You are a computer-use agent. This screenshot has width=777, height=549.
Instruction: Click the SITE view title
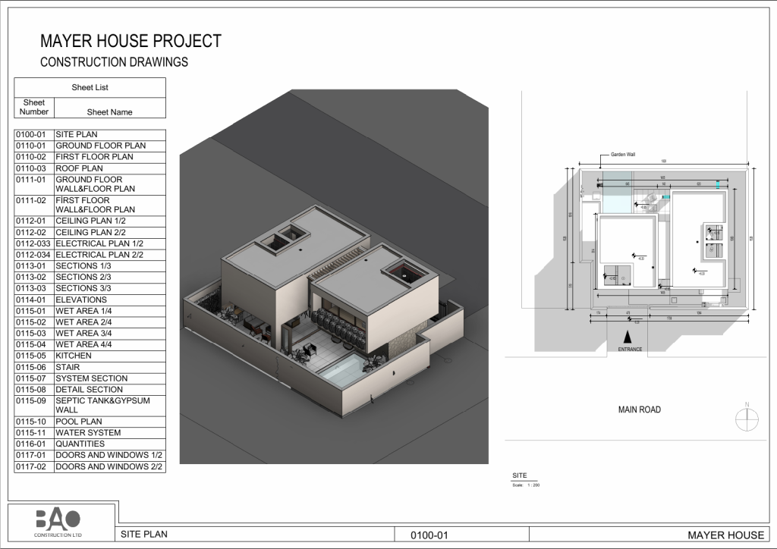tap(519, 475)
